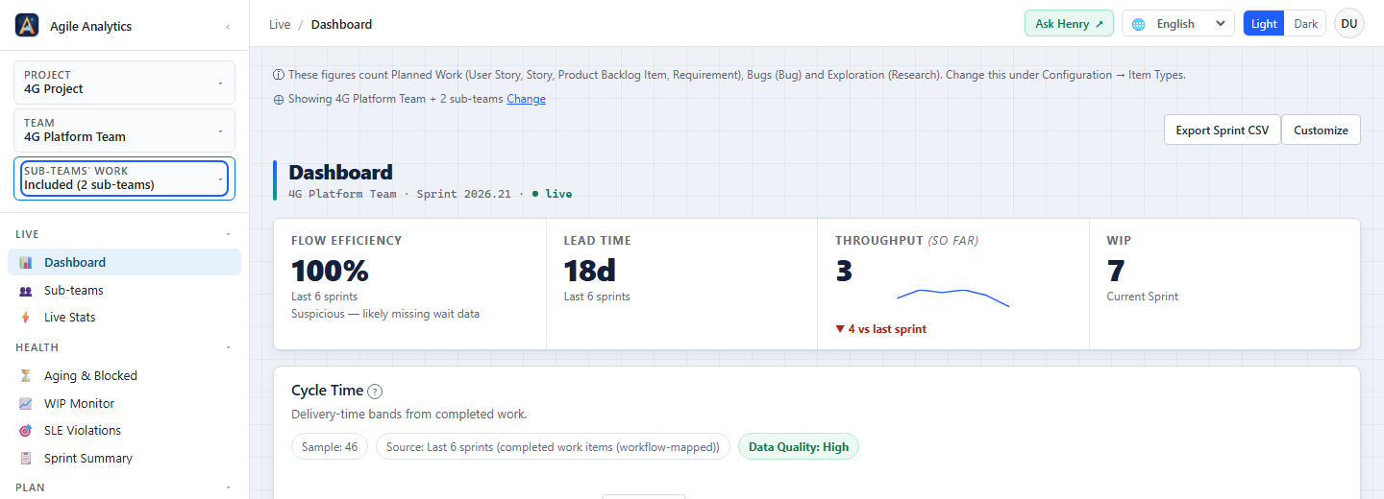Open the Project dropdown showing 4G Project
1384x499 pixels.
click(125, 83)
